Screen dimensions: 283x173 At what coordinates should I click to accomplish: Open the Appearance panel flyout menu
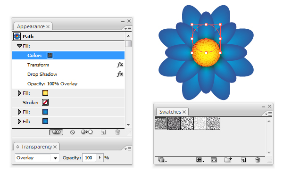pos(128,29)
